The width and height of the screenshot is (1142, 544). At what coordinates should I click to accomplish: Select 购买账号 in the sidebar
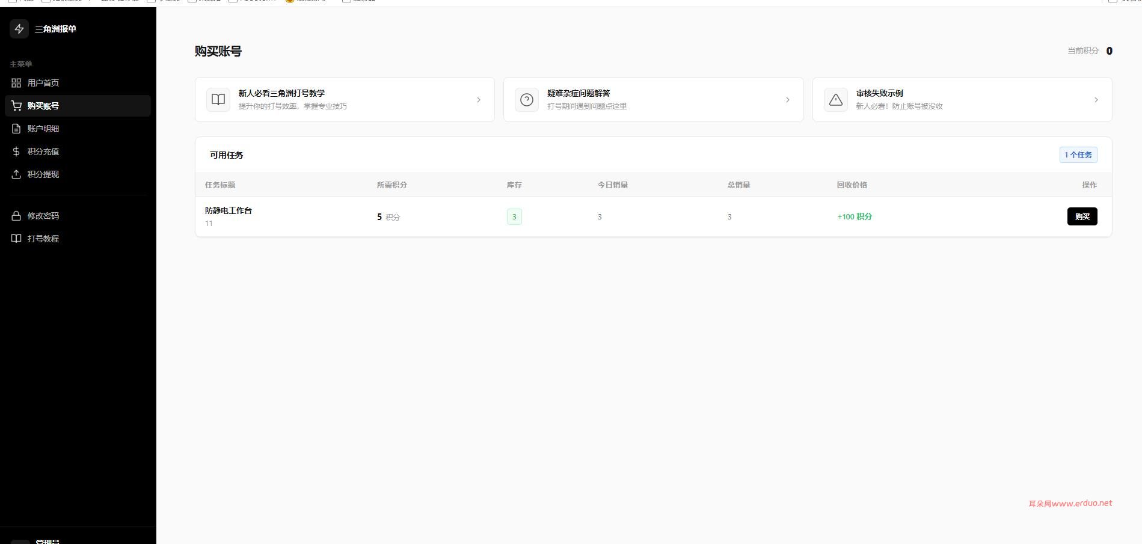click(x=78, y=106)
